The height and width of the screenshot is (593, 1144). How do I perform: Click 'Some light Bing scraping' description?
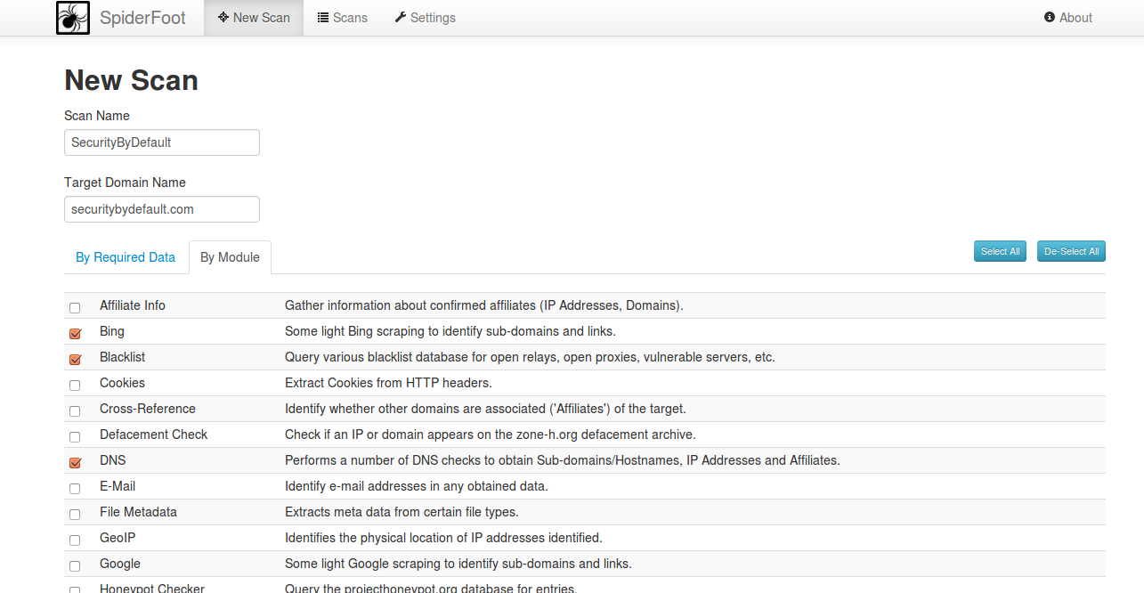(450, 331)
